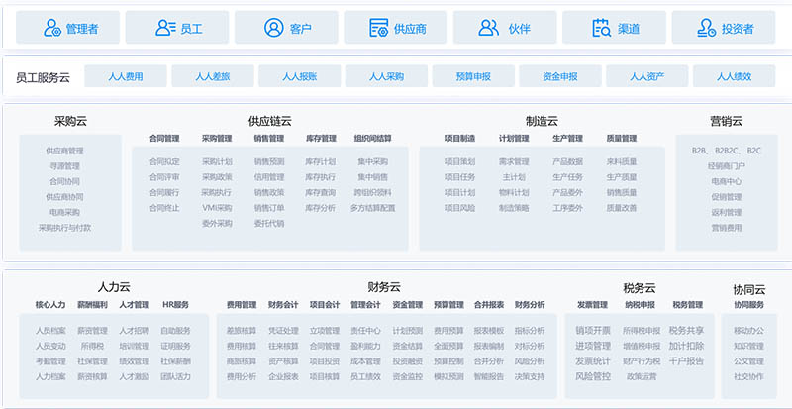Open 多方结算配置 link
Image resolution: width=792 pixels, height=409 pixels.
[372, 208]
